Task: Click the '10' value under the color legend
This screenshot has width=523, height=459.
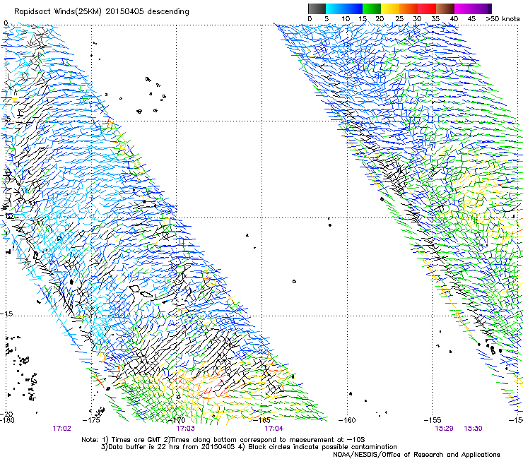Action: 346,19
